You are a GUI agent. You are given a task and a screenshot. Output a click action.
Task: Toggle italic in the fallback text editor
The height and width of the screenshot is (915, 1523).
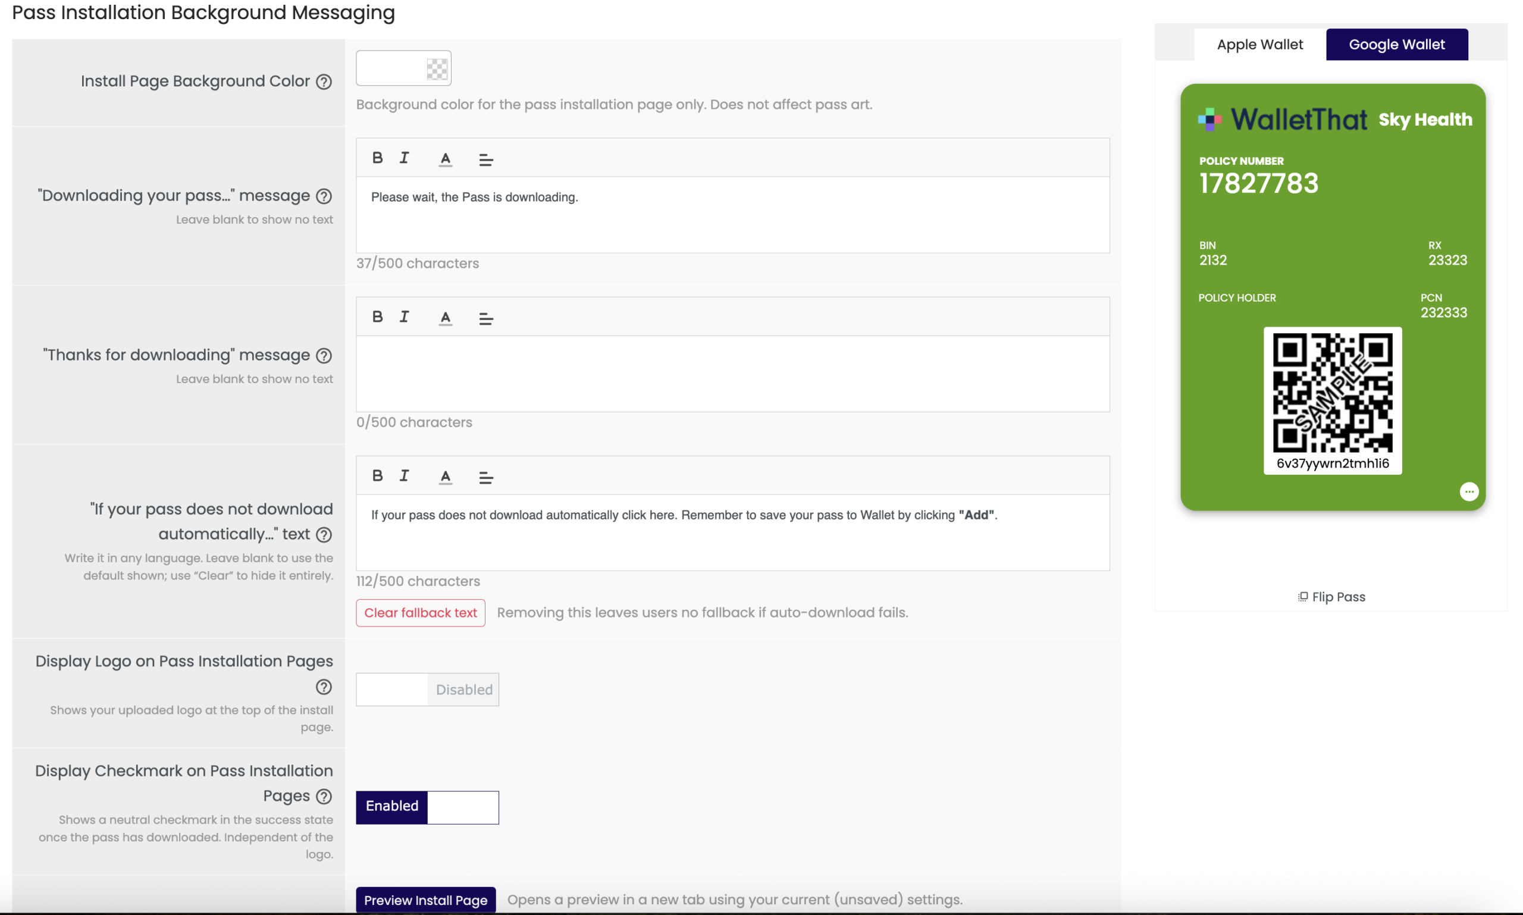click(404, 476)
